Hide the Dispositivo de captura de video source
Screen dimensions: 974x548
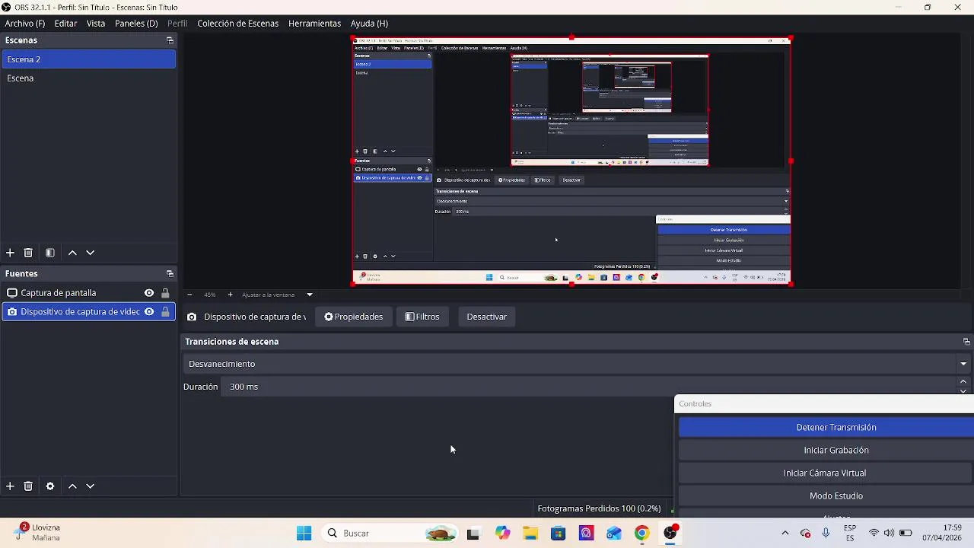pyautogui.click(x=149, y=312)
